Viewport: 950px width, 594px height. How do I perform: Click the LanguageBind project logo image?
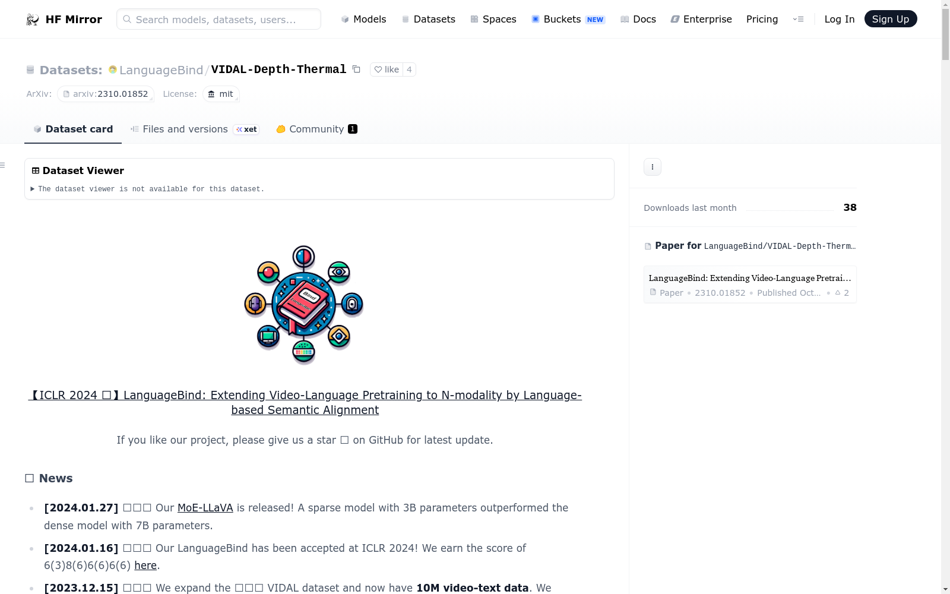[x=304, y=305]
